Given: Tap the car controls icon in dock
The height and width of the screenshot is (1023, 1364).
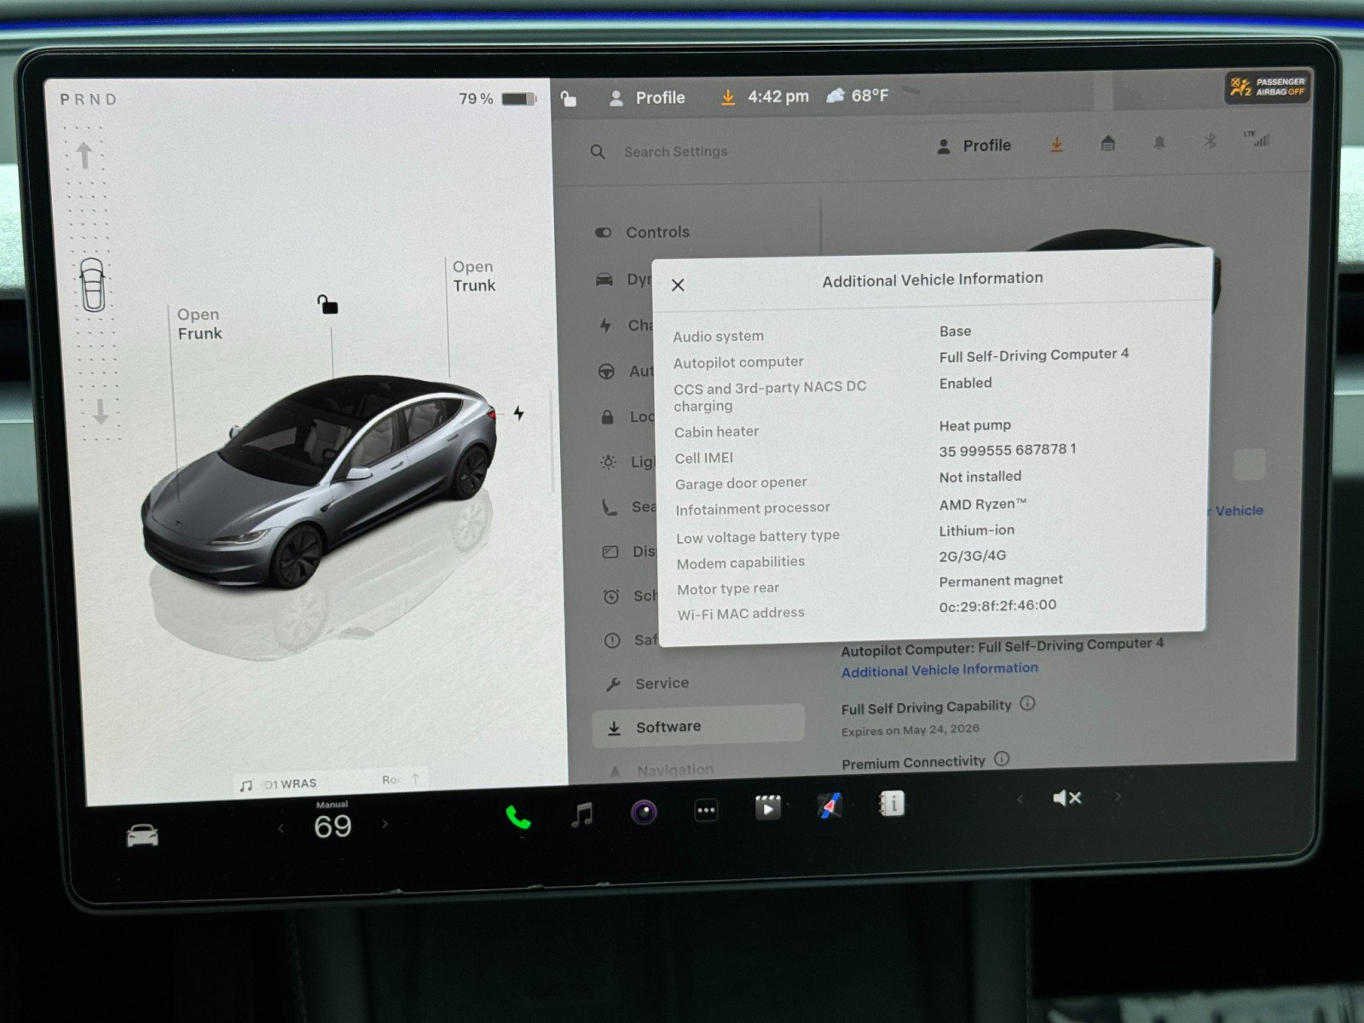Looking at the screenshot, I should (142, 835).
